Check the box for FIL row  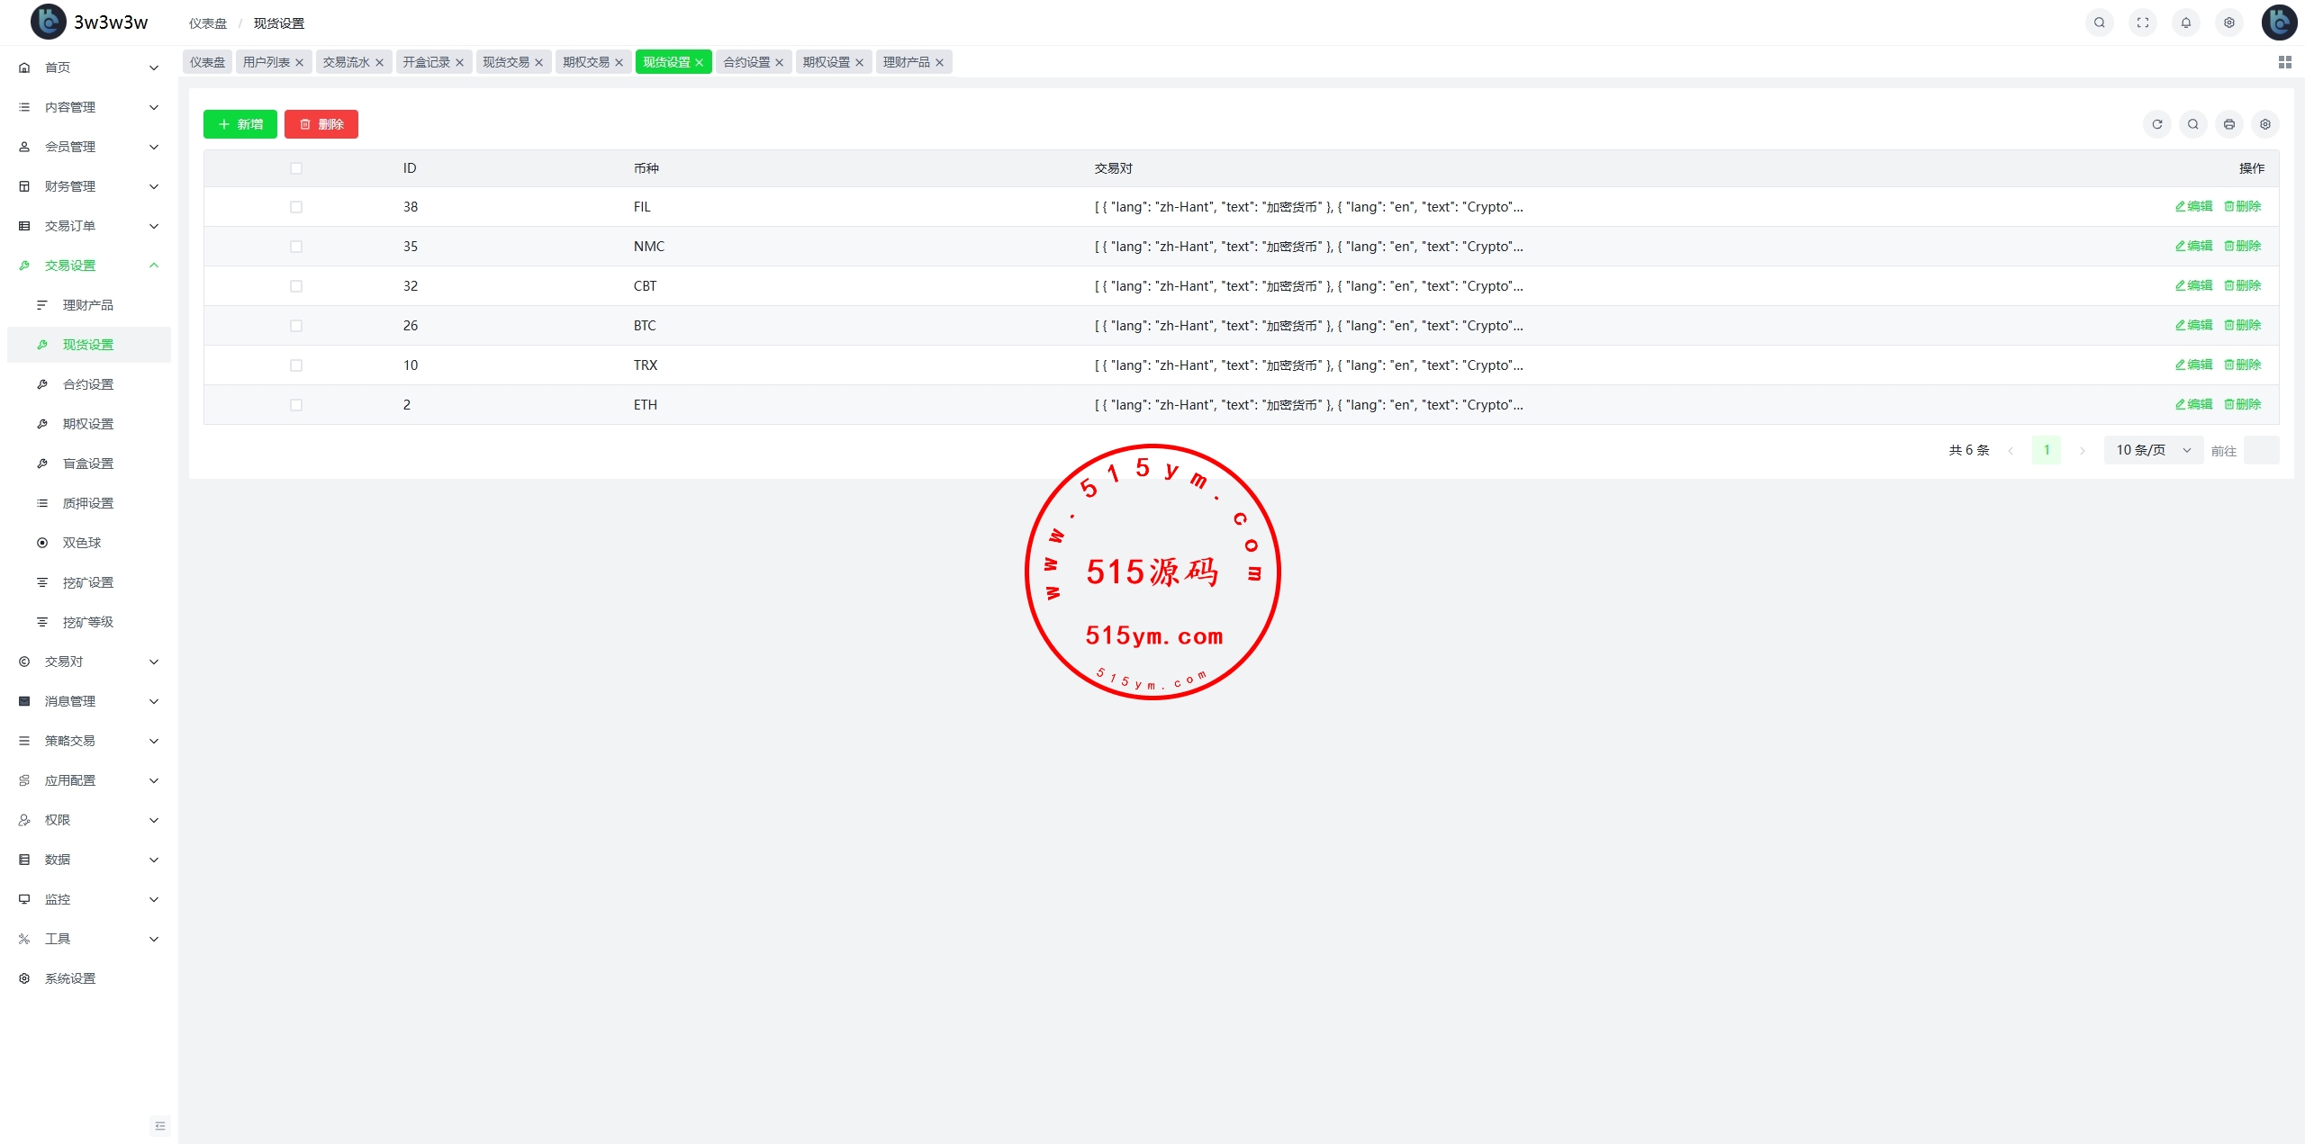point(296,207)
